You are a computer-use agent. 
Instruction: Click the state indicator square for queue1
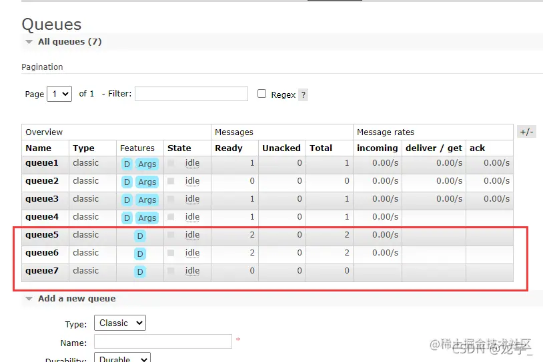point(171,163)
